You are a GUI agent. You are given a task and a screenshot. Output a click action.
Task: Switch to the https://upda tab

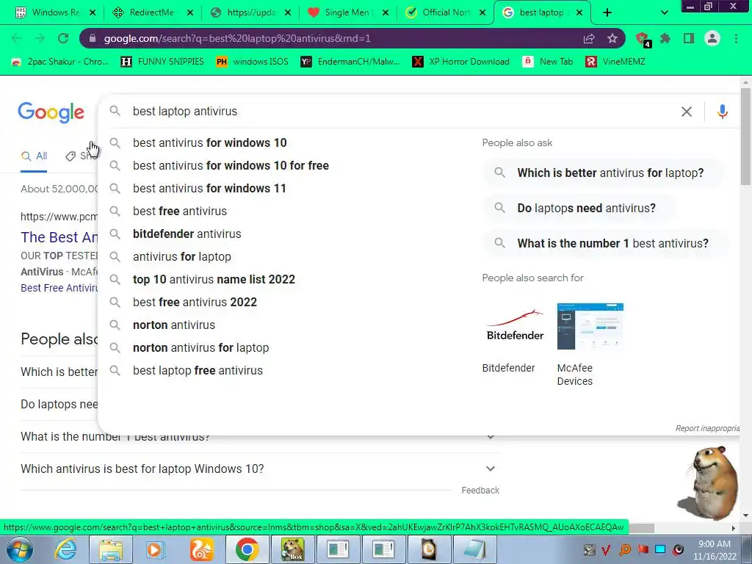point(250,12)
